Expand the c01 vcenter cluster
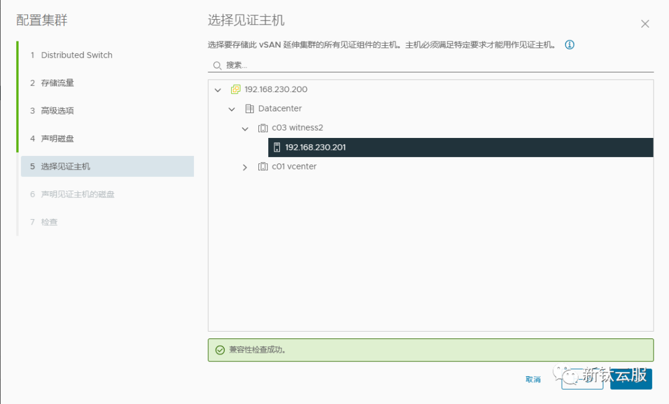 [245, 166]
